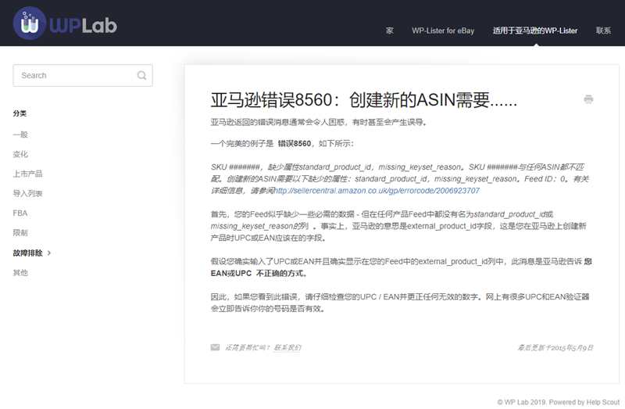Click the 联系我们 link

tap(287, 347)
